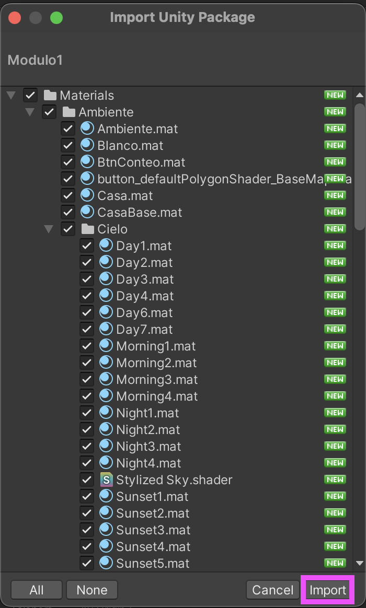
Task: Uncheck the Cielo folder checkbox
Action: click(68, 229)
